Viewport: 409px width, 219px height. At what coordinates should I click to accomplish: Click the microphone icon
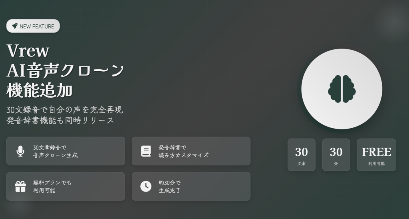coord(20,151)
